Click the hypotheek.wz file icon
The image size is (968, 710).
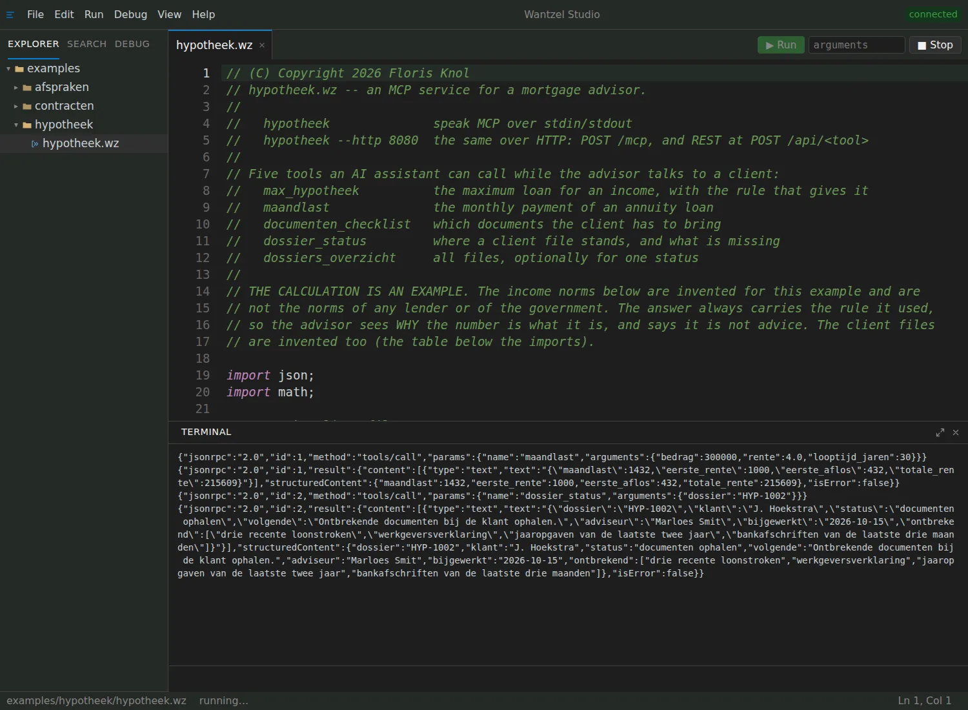click(35, 144)
